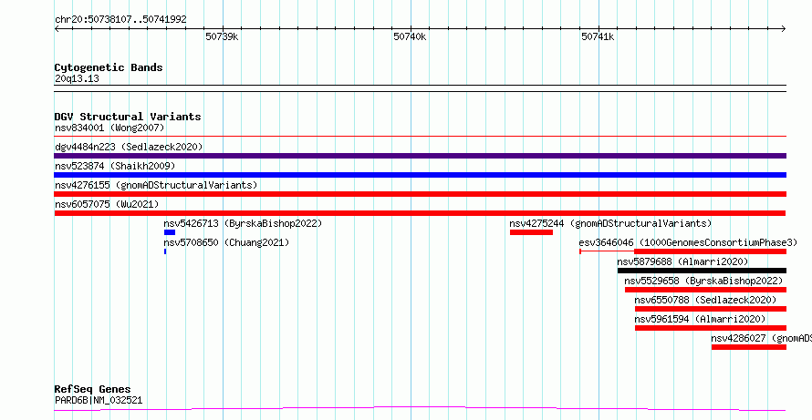Screen dimensions: 812x420
Task: Click the red nsv4276155 variant bar
Action: click(x=420, y=194)
